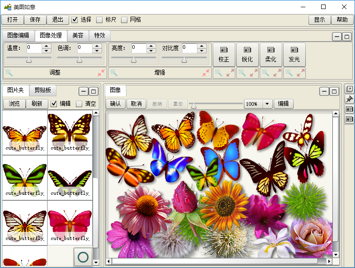Open the 100% zoom dropdown

pyautogui.click(x=267, y=104)
